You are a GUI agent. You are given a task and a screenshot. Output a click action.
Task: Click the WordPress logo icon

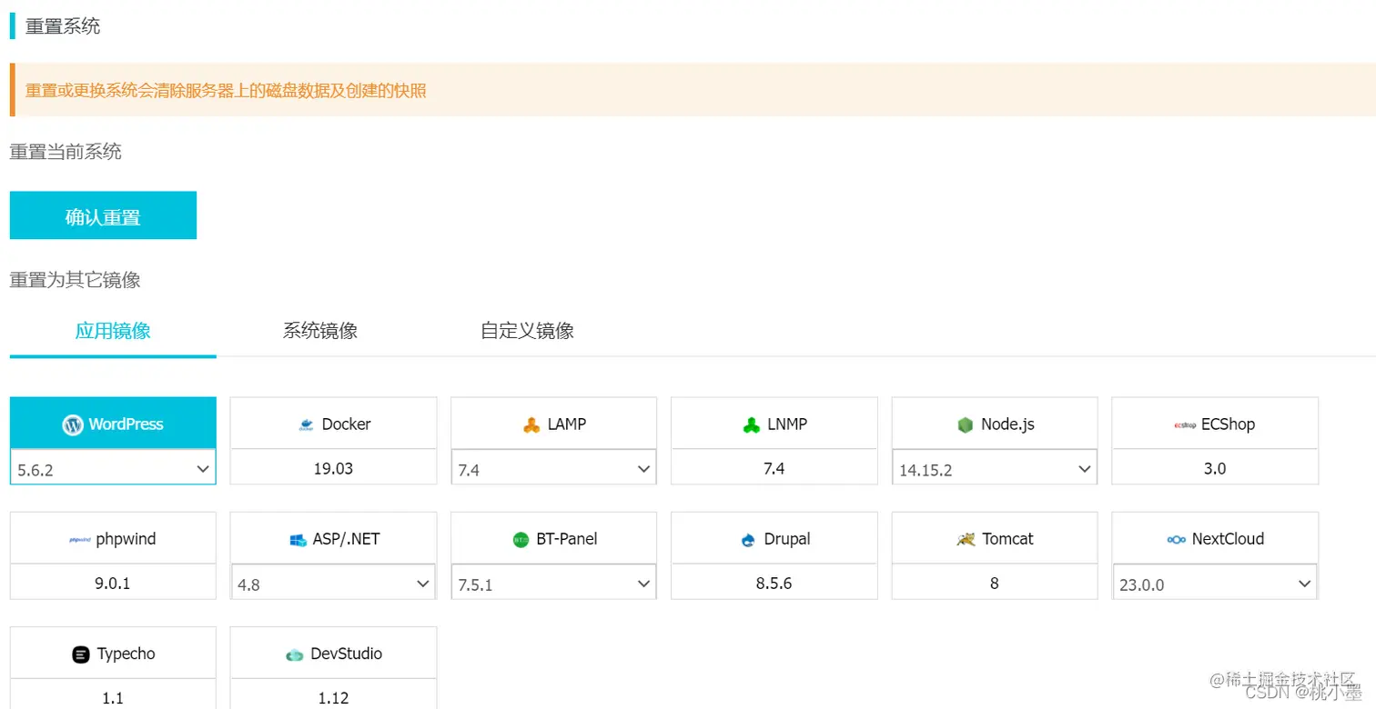73,424
